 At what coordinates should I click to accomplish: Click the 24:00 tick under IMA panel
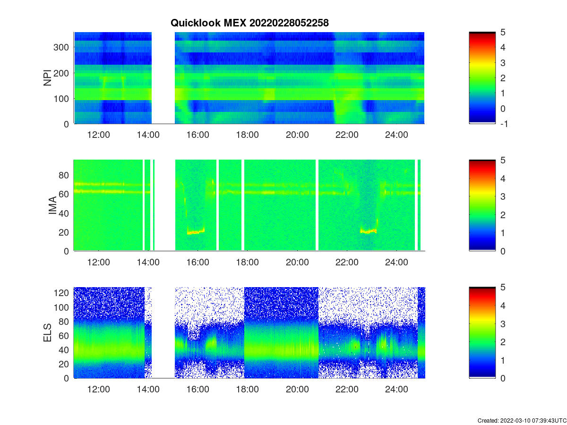tap(396, 262)
